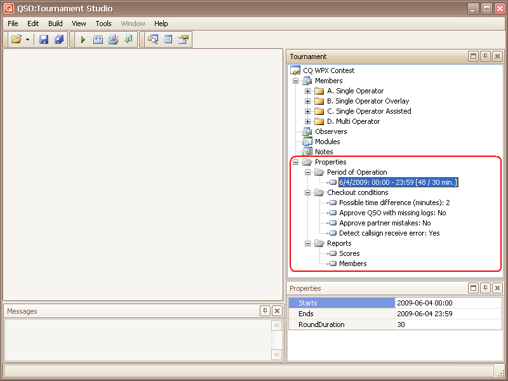Collapse the Checkout conditions node
The width and height of the screenshot is (508, 381).
coord(308,192)
